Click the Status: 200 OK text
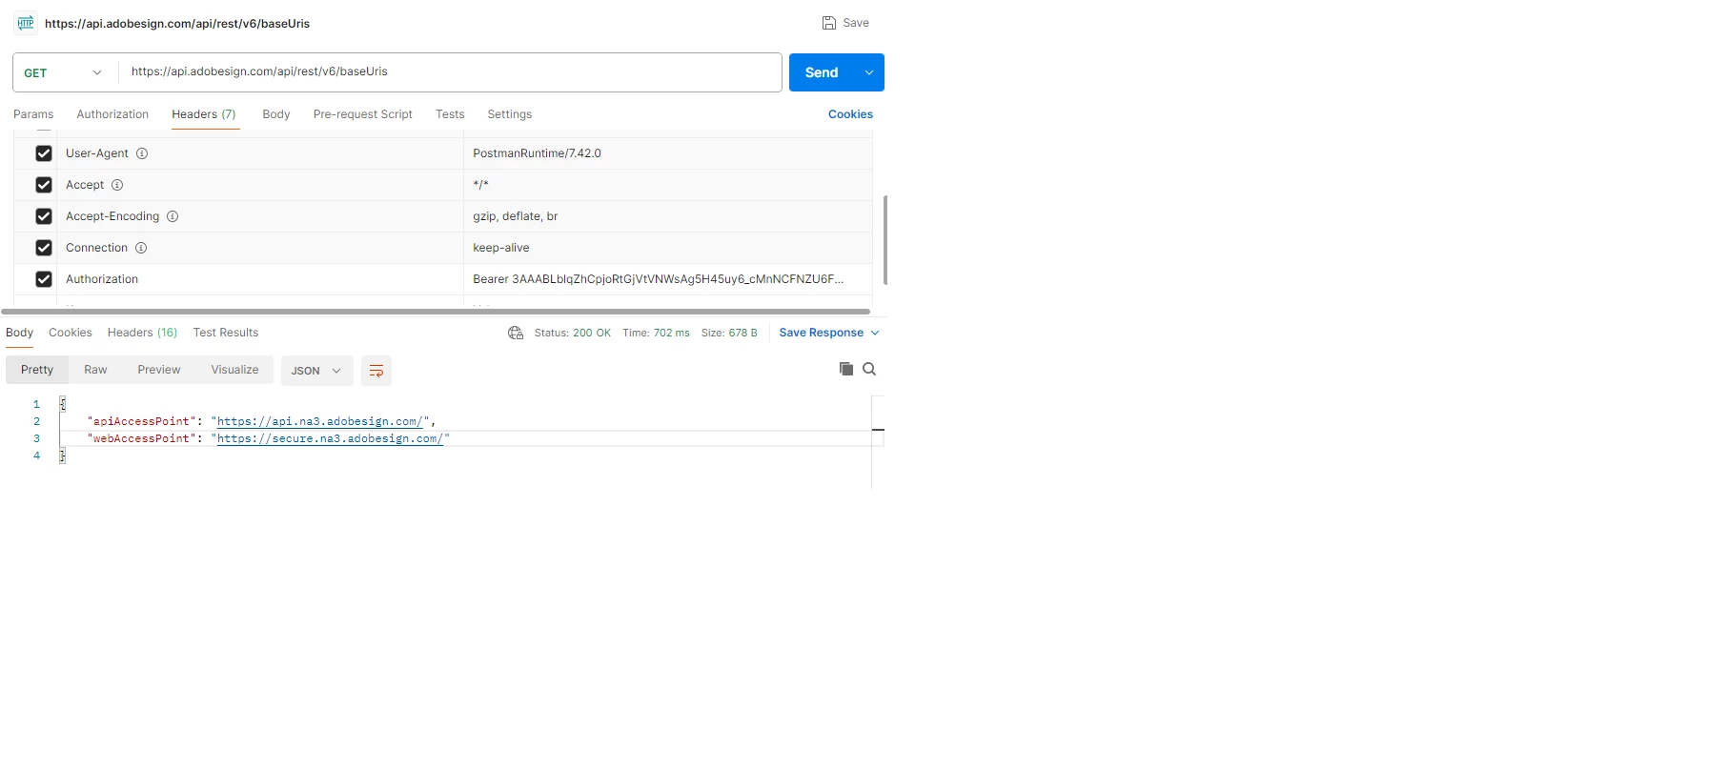1728x770 pixels. coord(572,333)
